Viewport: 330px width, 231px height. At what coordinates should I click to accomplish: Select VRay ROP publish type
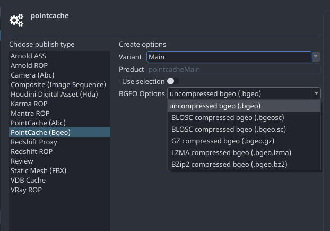[x=59, y=190]
